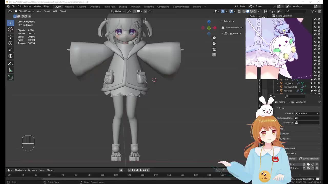
Task: Toggle show gizmo button
Action: (x=223, y=11)
